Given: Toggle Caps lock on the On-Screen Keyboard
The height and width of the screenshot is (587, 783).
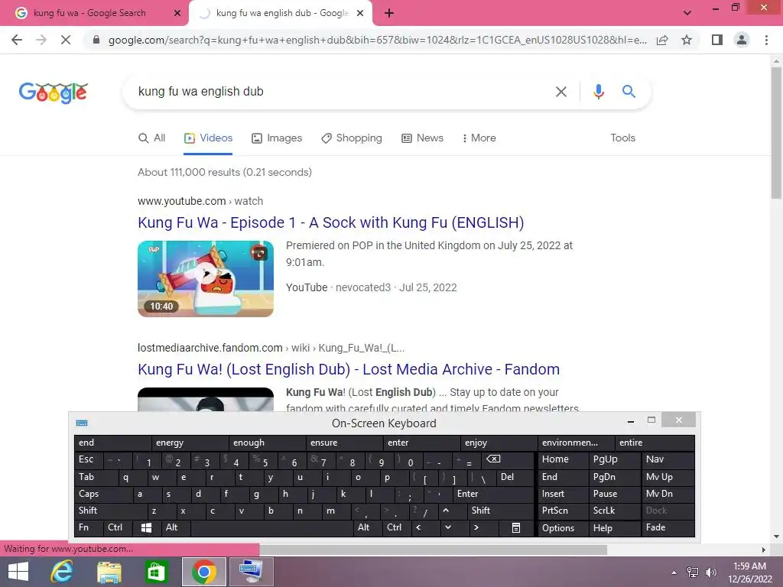Looking at the screenshot, I should click(x=103, y=494).
